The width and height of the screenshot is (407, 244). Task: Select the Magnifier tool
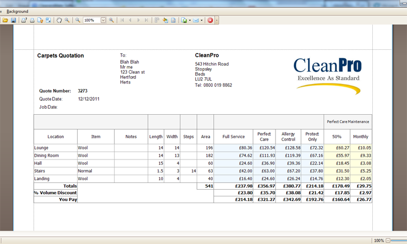[x=67, y=20]
